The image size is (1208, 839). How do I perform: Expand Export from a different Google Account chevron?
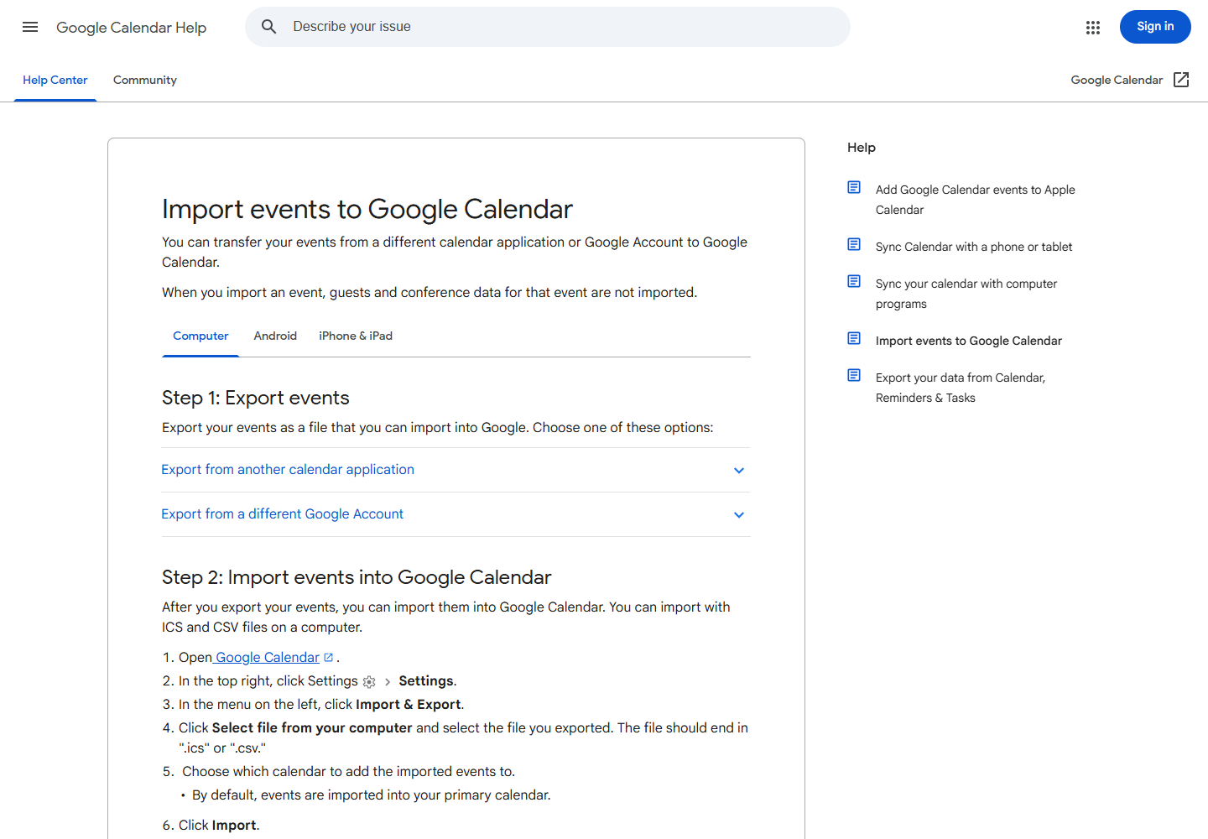point(739,515)
